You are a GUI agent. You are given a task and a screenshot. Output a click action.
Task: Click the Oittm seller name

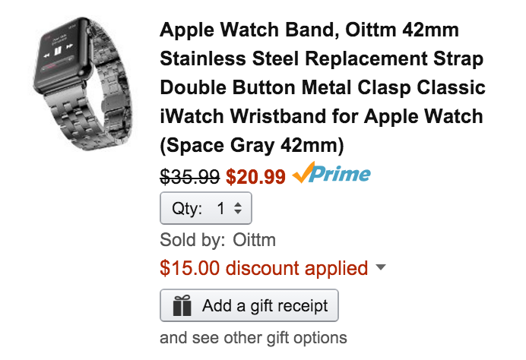coord(253,240)
